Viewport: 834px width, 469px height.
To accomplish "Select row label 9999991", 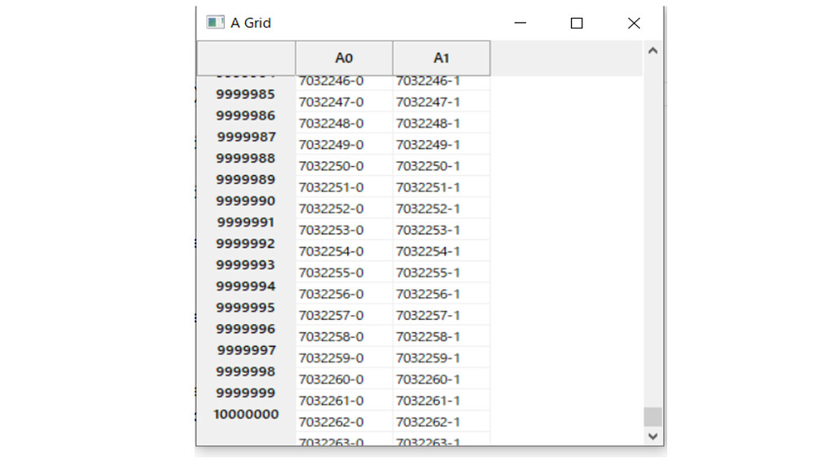I will [x=246, y=221].
